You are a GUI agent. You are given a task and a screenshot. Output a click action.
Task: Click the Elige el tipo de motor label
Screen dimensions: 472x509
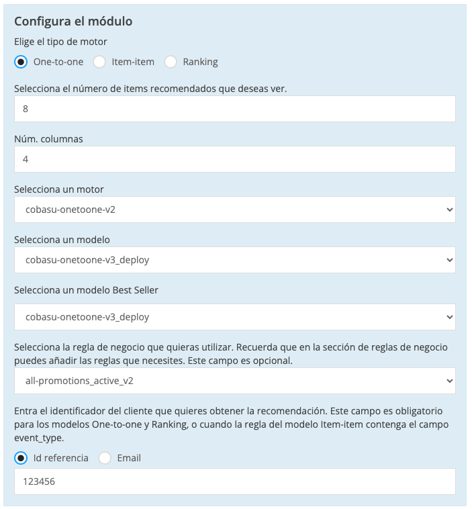point(60,42)
